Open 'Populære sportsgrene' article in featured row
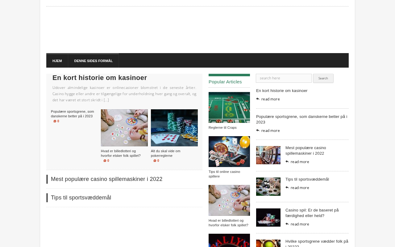 [x=73, y=114]
